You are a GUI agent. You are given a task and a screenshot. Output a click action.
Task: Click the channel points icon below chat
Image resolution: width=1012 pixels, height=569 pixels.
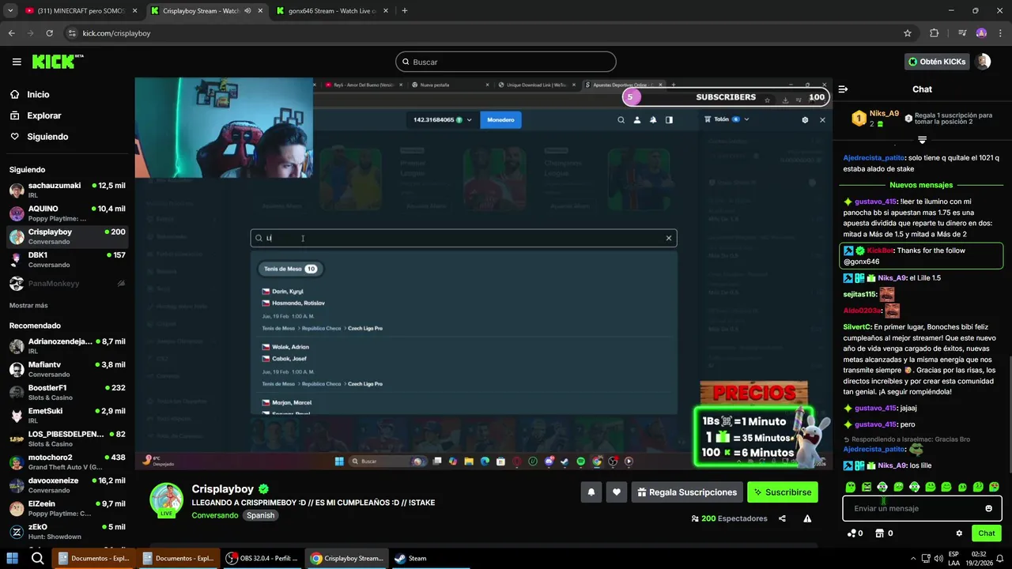(852, 533)
